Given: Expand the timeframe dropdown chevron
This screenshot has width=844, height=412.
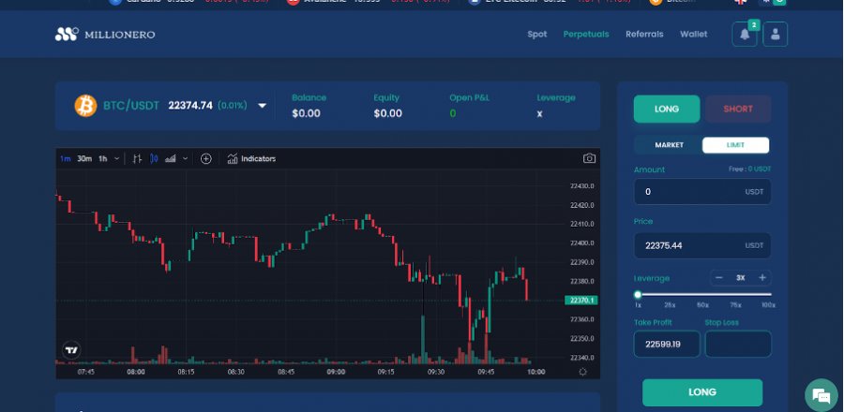Looking at the screenshot, I should (117, 158).
